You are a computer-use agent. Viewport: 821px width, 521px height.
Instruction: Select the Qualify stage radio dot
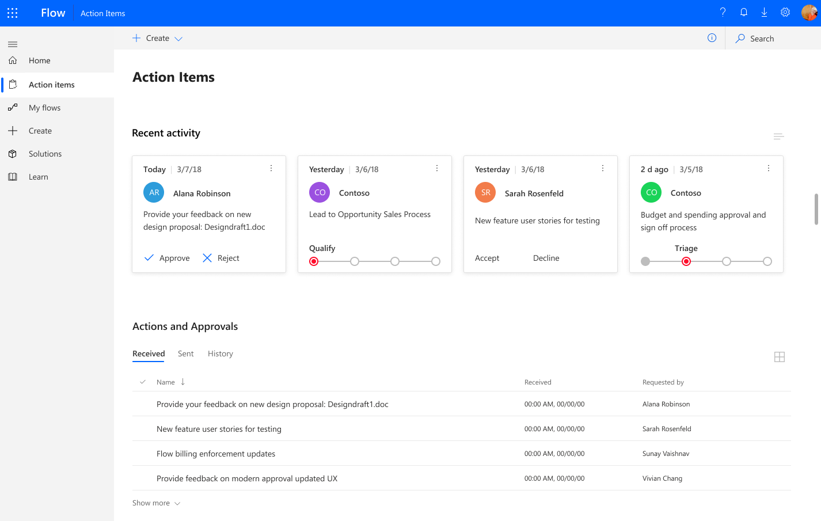(314, 261)
